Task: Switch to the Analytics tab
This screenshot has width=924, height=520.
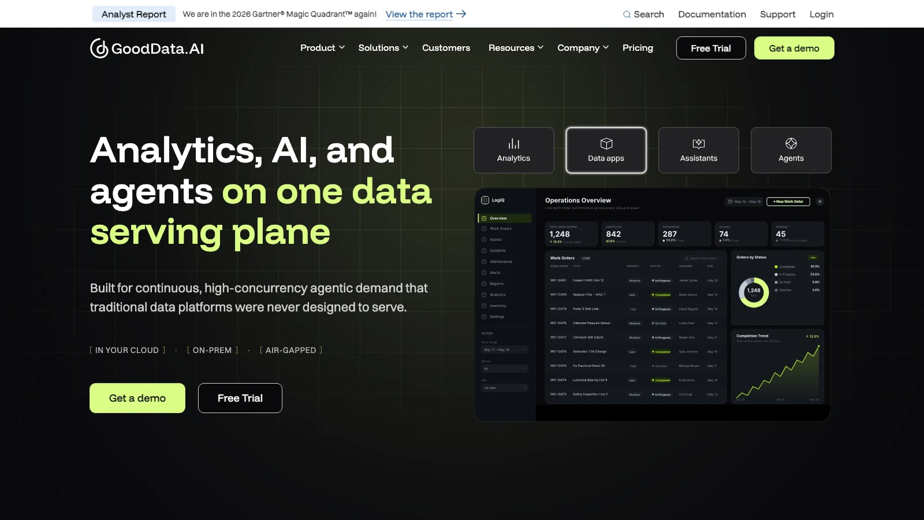Action: (514, 150)
